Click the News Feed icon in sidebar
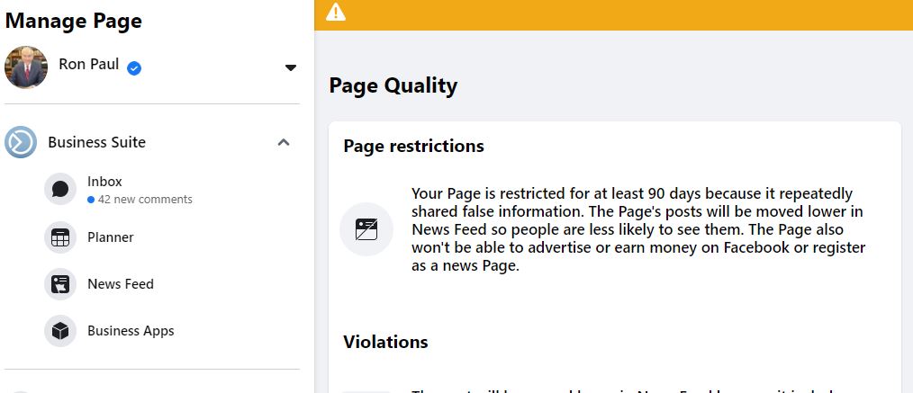Screen dimensions: 913x393 (x=60, y=283)
